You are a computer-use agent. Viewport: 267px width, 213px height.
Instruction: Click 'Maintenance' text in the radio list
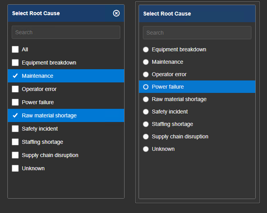click(167, 62)
